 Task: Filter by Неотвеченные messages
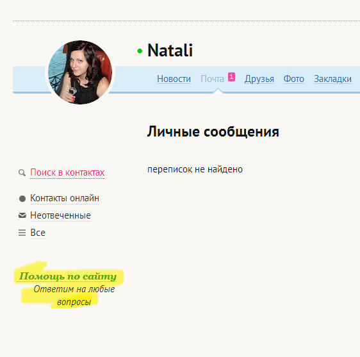click(x=61, y=215)
